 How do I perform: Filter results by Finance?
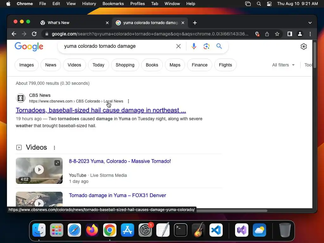pos(200,65)
